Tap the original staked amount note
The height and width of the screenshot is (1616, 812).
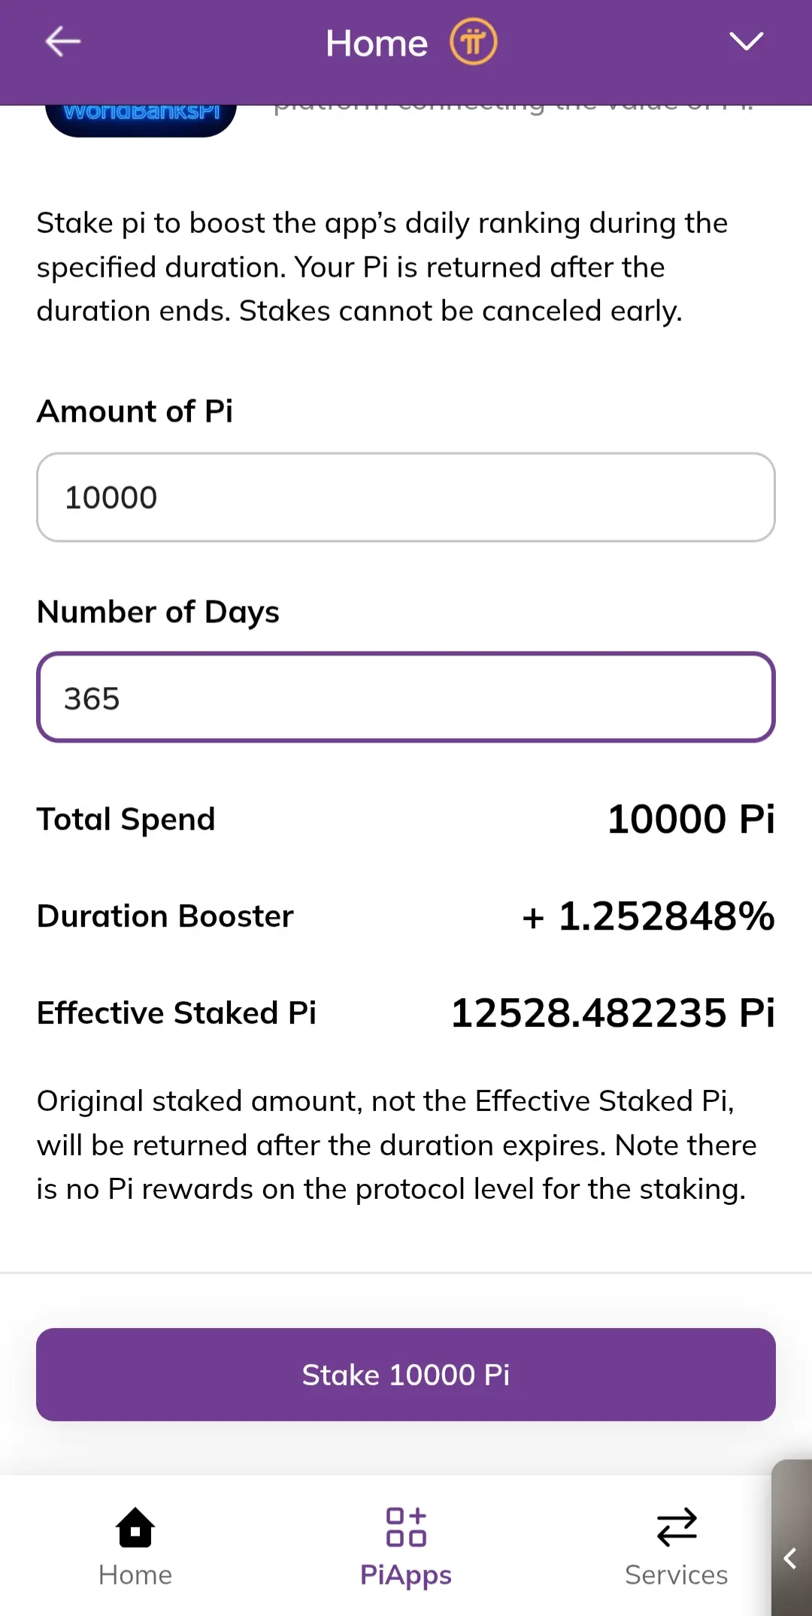[x=397, y=1145]
